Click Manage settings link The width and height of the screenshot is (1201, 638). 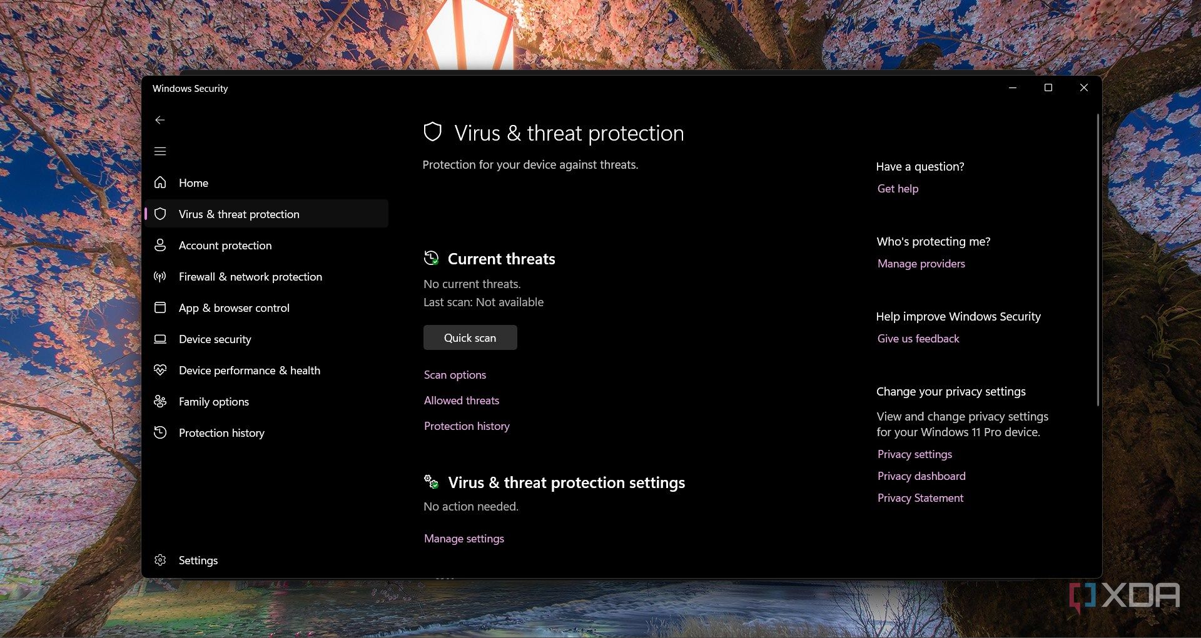pyautogui.click(x=464, y=539)
